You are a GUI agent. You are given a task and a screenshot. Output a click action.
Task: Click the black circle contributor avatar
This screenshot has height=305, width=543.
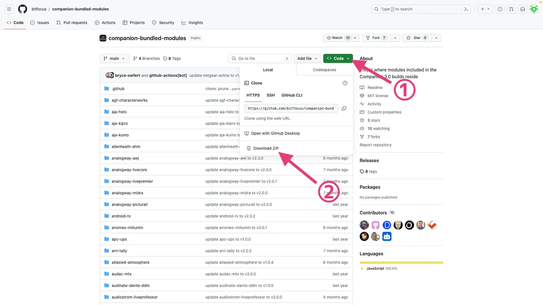click(x=410, y=225)
